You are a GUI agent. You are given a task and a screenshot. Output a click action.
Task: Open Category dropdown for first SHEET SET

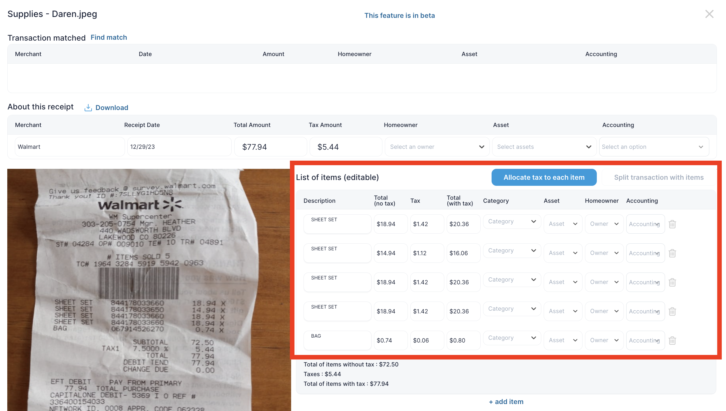pyautogui.click(x=512, y=222)
